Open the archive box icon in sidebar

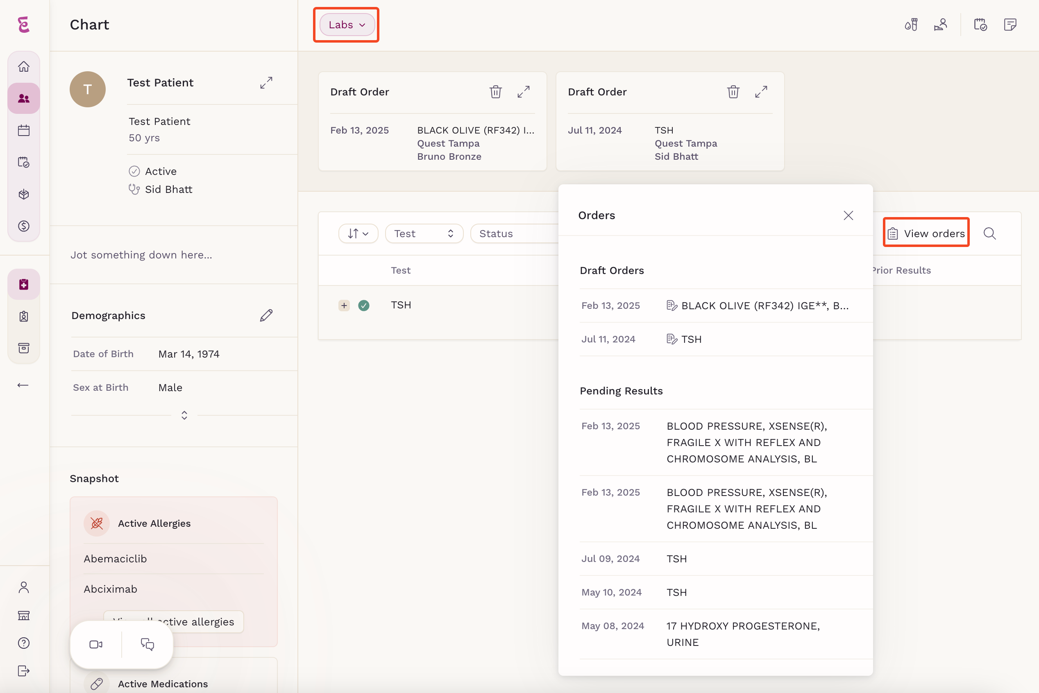24,348
